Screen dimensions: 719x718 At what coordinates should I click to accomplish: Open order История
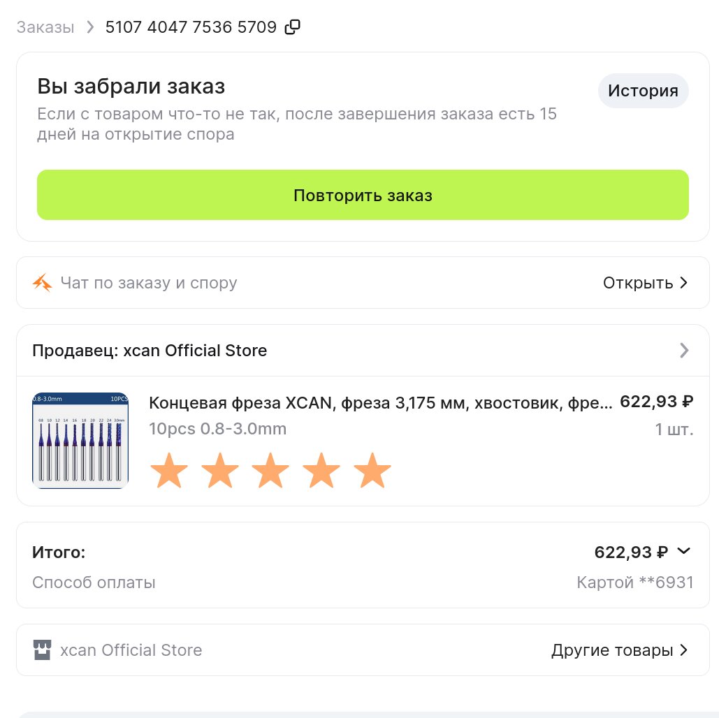pos(643,91)
